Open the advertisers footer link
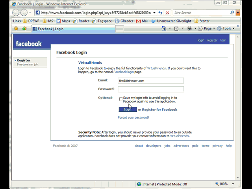The height and width of the screenshot is (189, 252). tap(181, 146)
